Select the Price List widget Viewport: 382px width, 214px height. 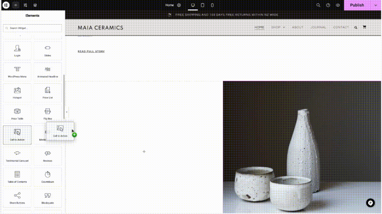[48, 93]
